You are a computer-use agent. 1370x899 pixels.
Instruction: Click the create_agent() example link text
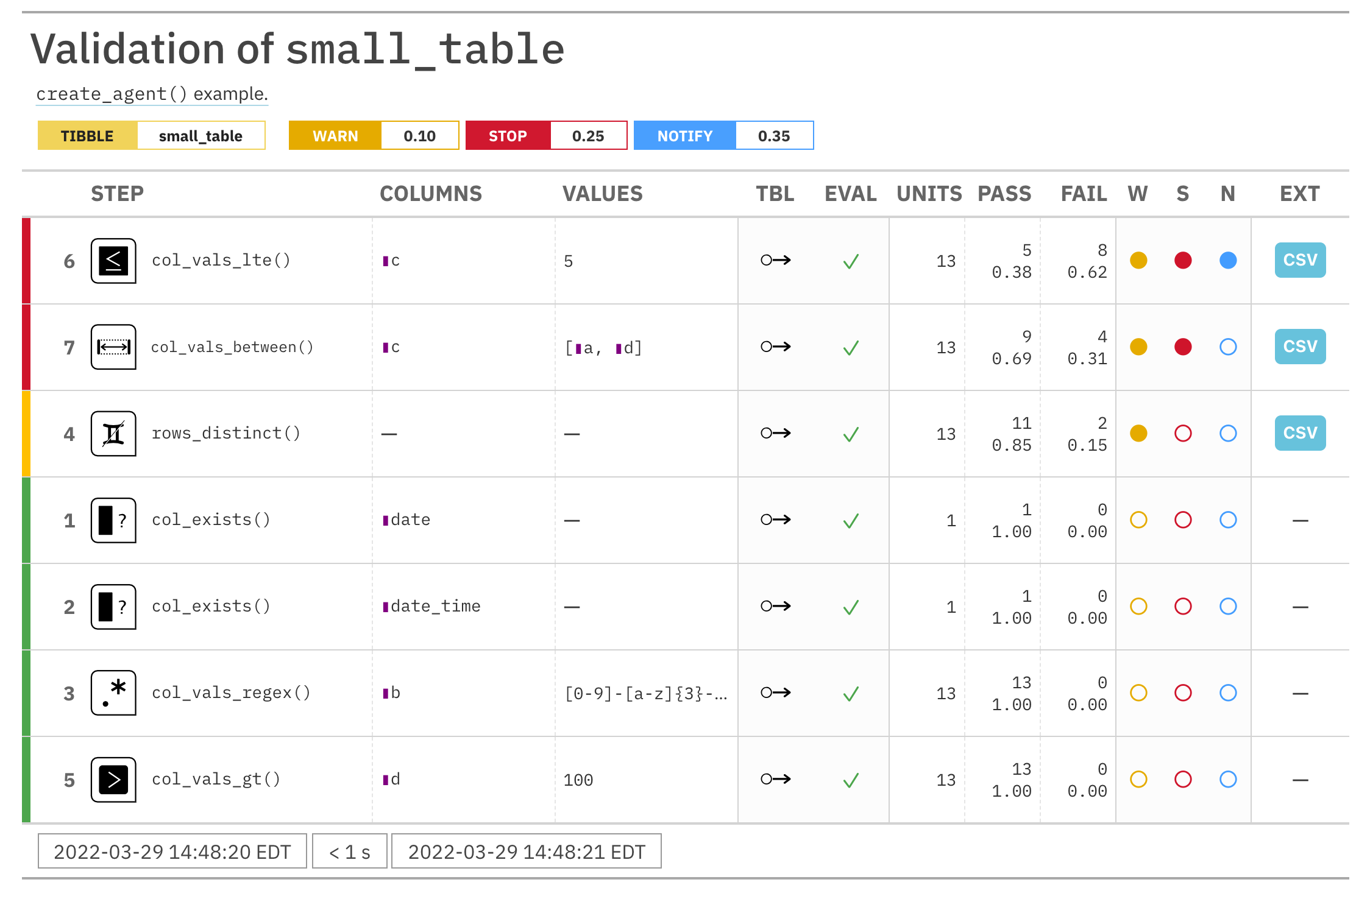(x=152, y=94)
